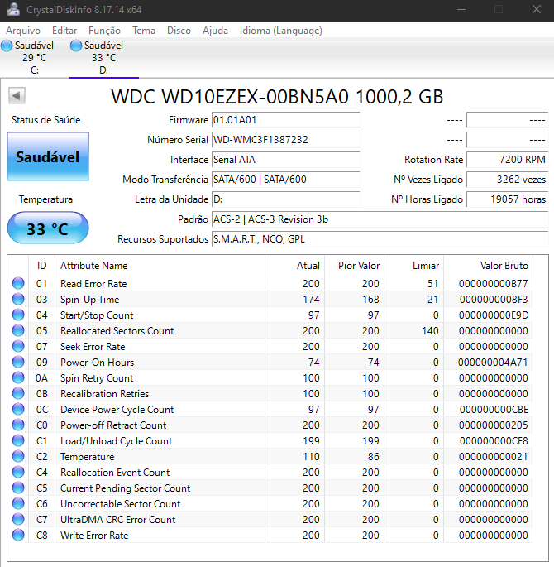This screenshot has width=554, height=567.
Task: Click the Padrão field ACS-2 | ACS-3 Revision 3b
Action: pos(380,219)
